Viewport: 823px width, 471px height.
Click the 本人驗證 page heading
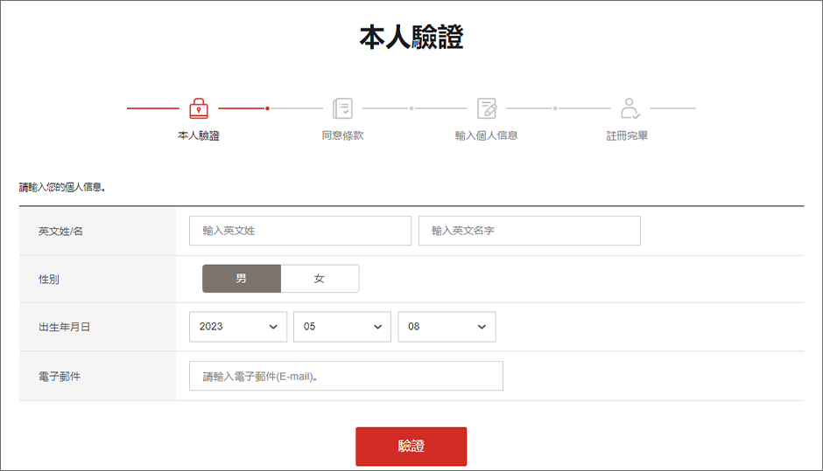411,38
